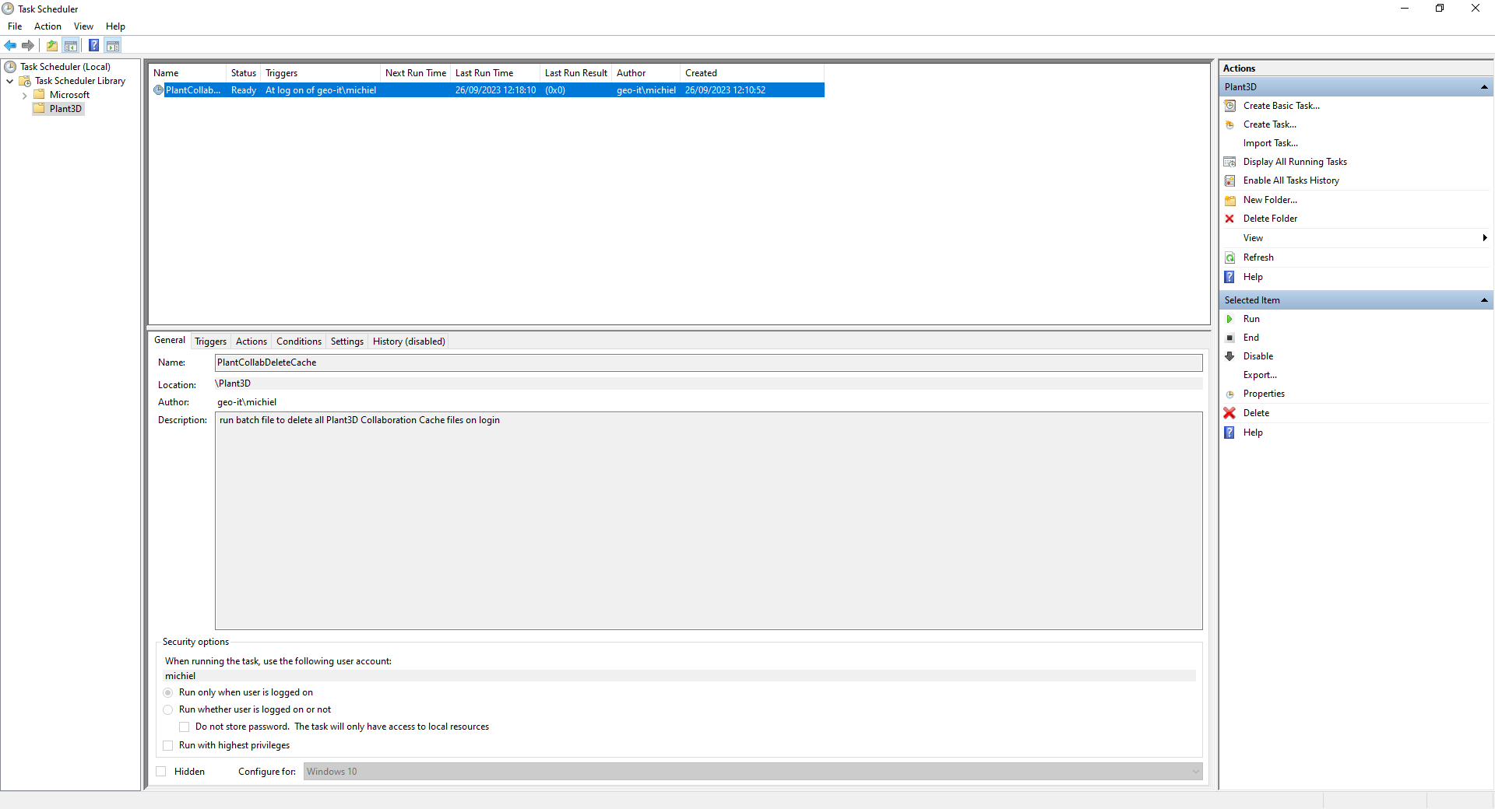
Task: Sort by the Author column header
Action: click(645, 73)
